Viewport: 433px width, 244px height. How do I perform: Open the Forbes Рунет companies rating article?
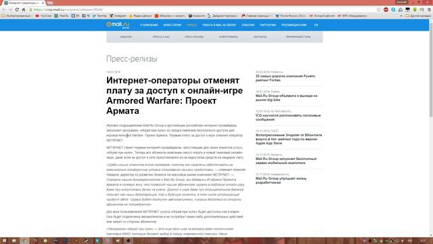286,78
